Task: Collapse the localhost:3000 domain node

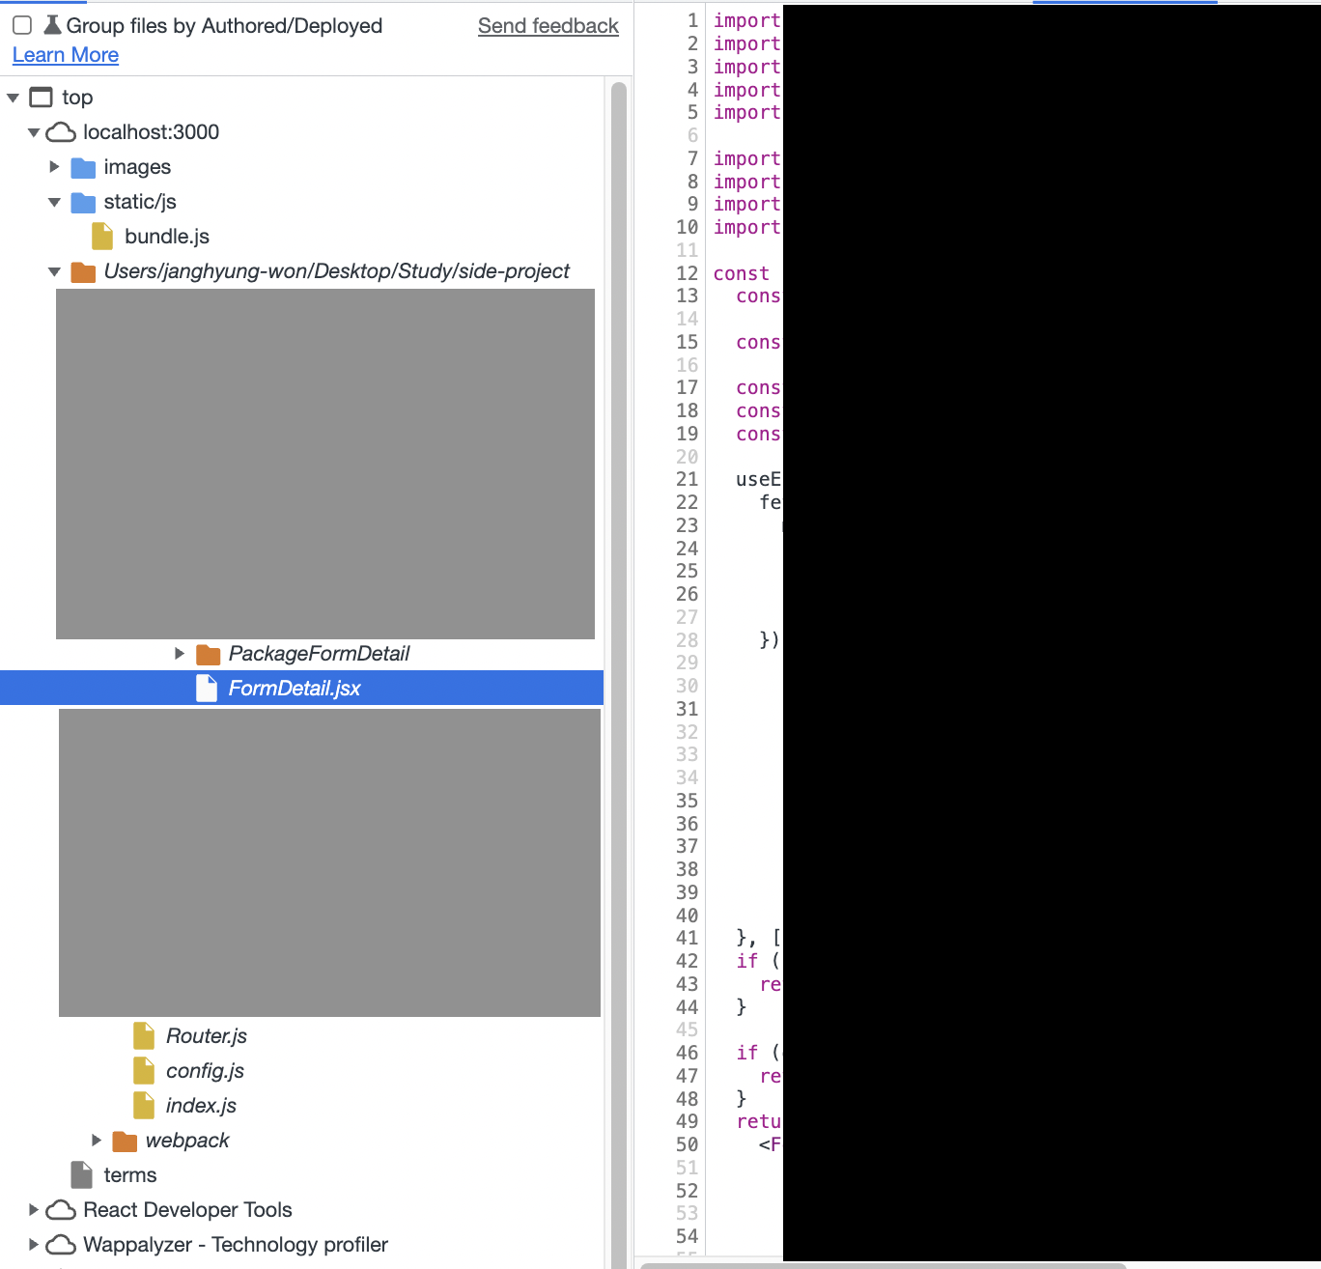Action: click(34, 132)
